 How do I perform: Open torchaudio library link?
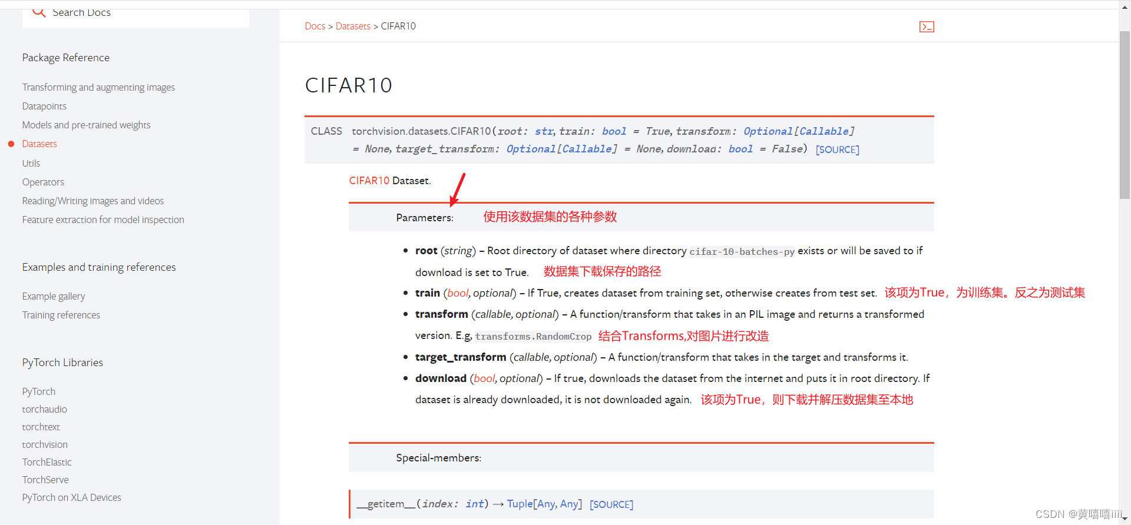point(45,409)
